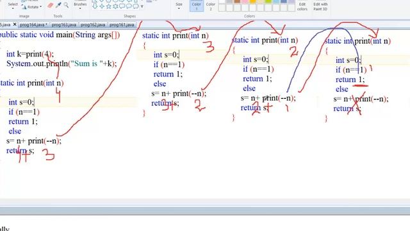Screen dimensions: 410x231
Task: Open the Brushes dropdown
Action: click(80, 6)
